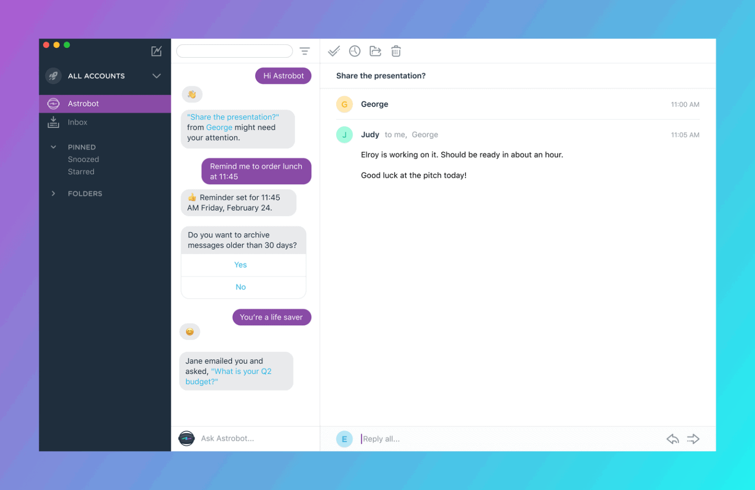Click the forward arrow icon
The image size is (755, 490).
[693, 439]
